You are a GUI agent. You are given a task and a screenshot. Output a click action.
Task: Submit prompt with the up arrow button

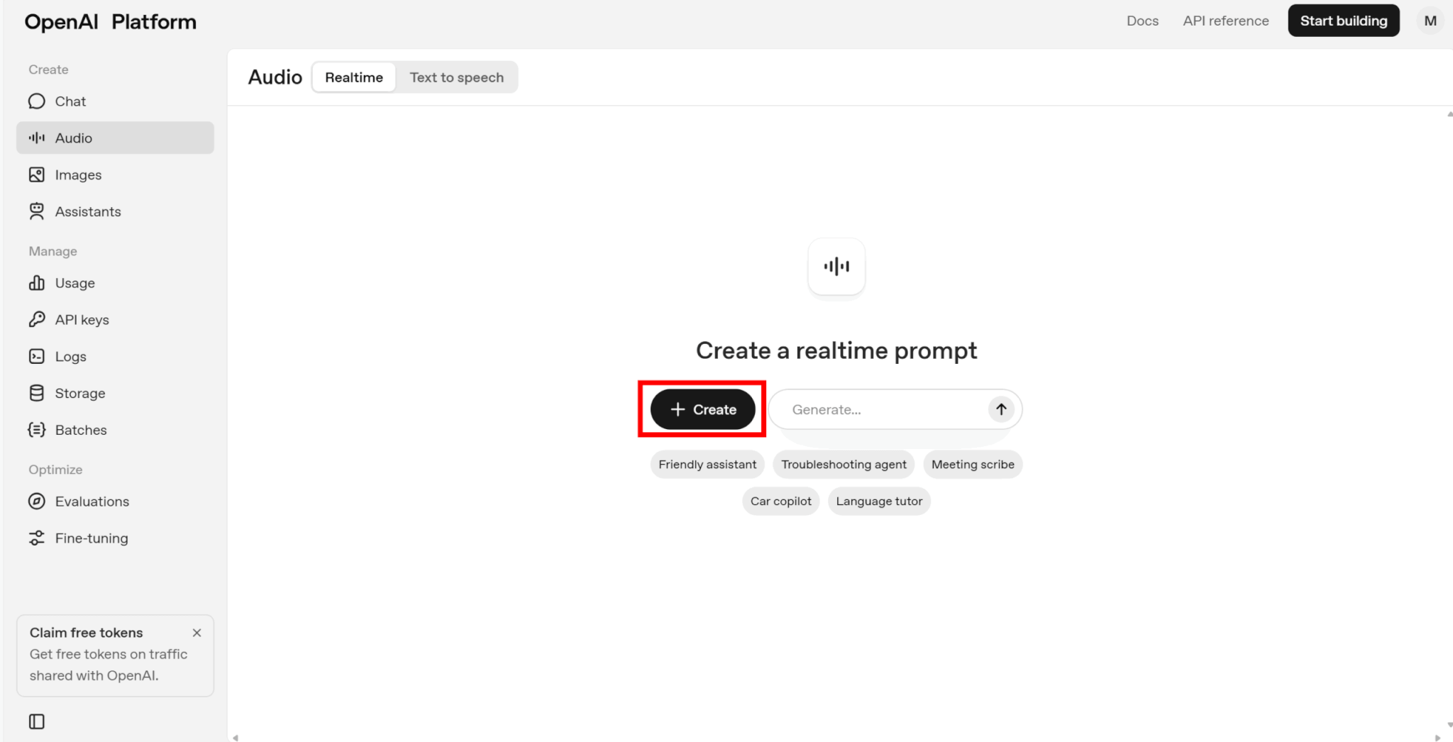[1000, 409]
